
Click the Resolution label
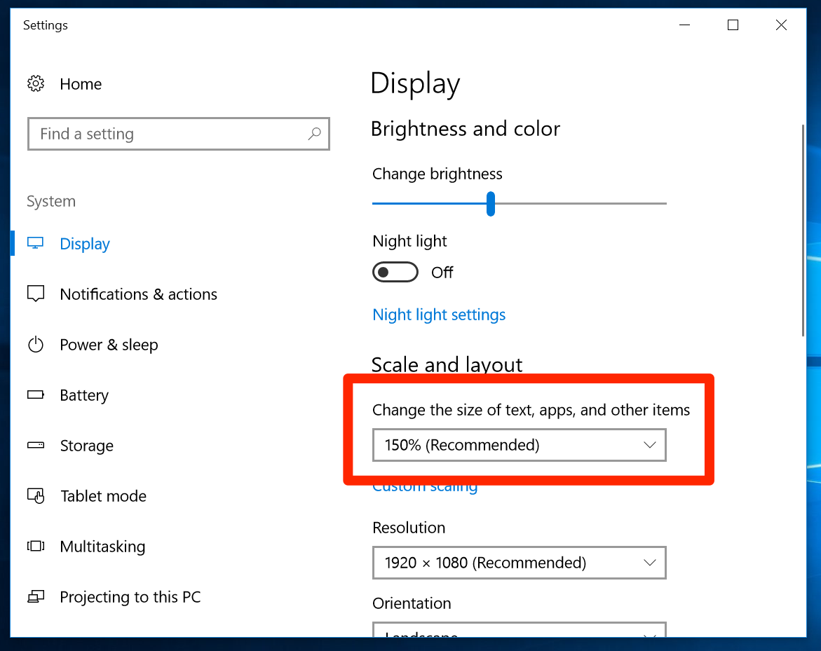coord(409,528)
